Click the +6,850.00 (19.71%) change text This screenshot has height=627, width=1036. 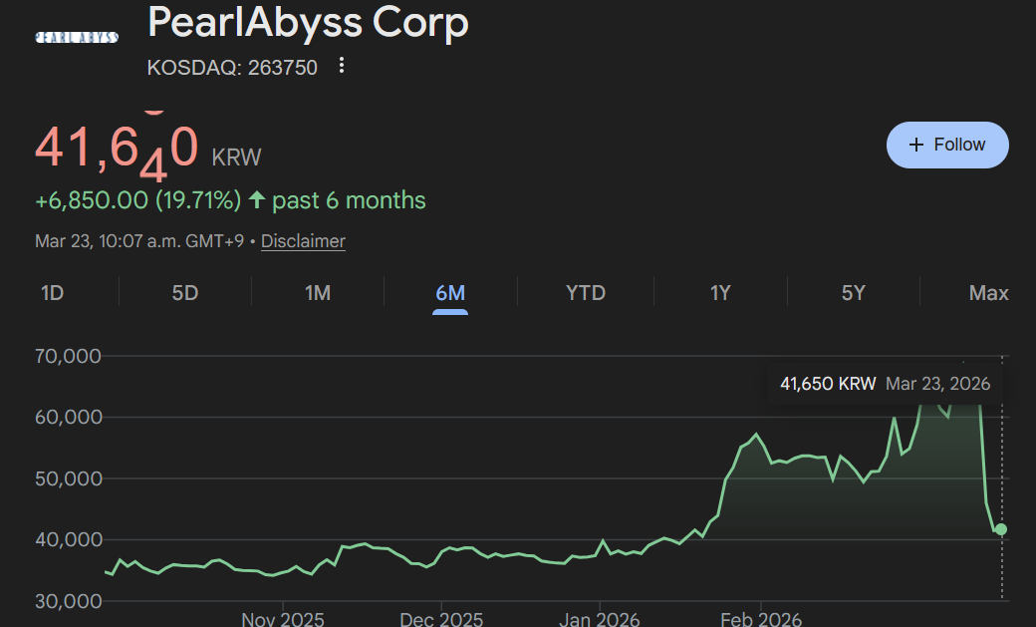[138, 199]
